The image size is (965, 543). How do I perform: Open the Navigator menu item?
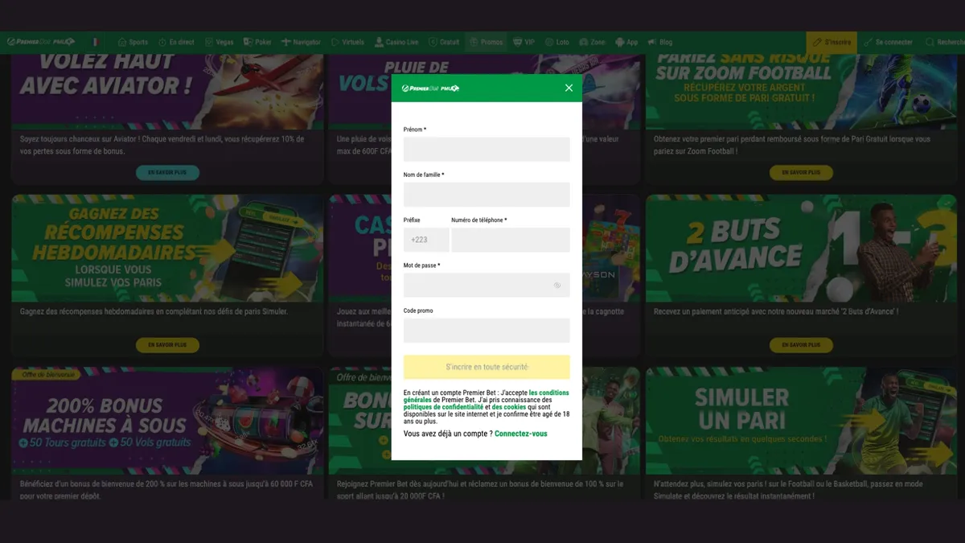(302, 42)
